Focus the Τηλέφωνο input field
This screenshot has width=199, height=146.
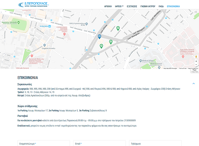point(155,144)
